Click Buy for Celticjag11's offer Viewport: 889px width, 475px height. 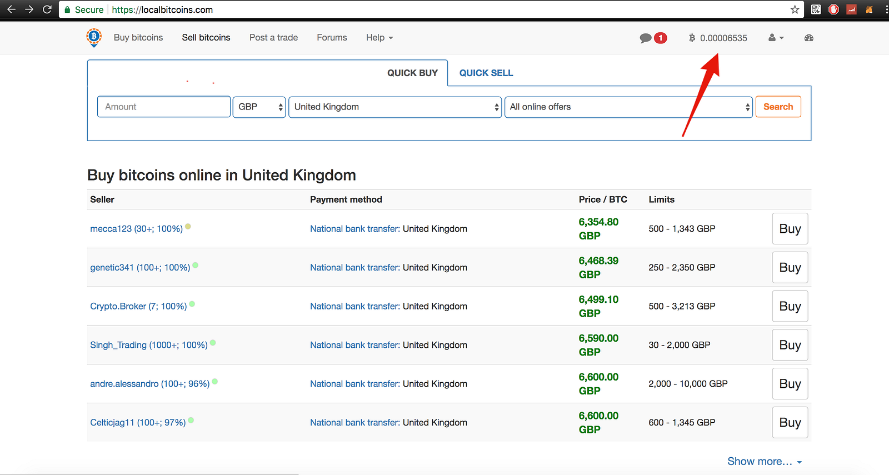coord(790,422)
